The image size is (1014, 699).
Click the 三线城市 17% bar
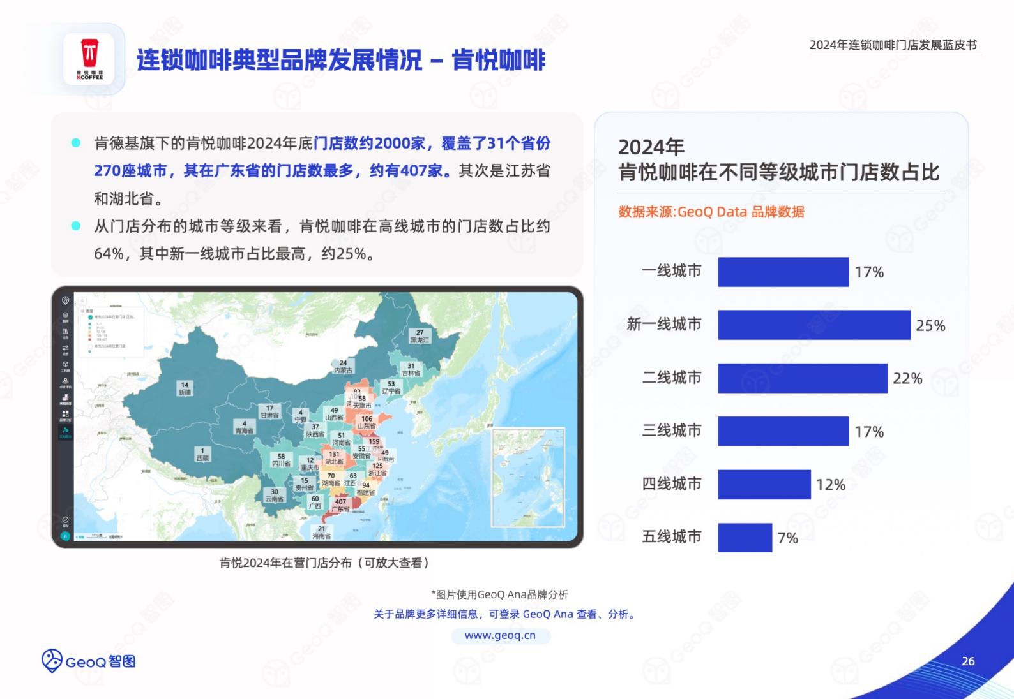[783, 431]
